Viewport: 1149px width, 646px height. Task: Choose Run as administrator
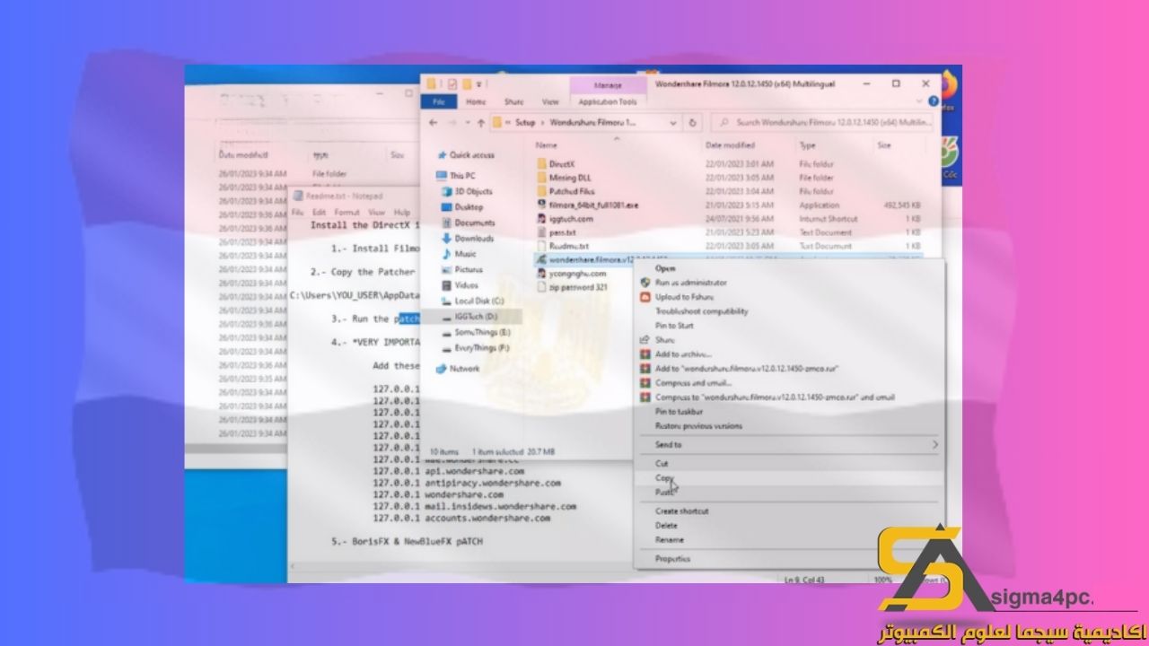point(690,282)
